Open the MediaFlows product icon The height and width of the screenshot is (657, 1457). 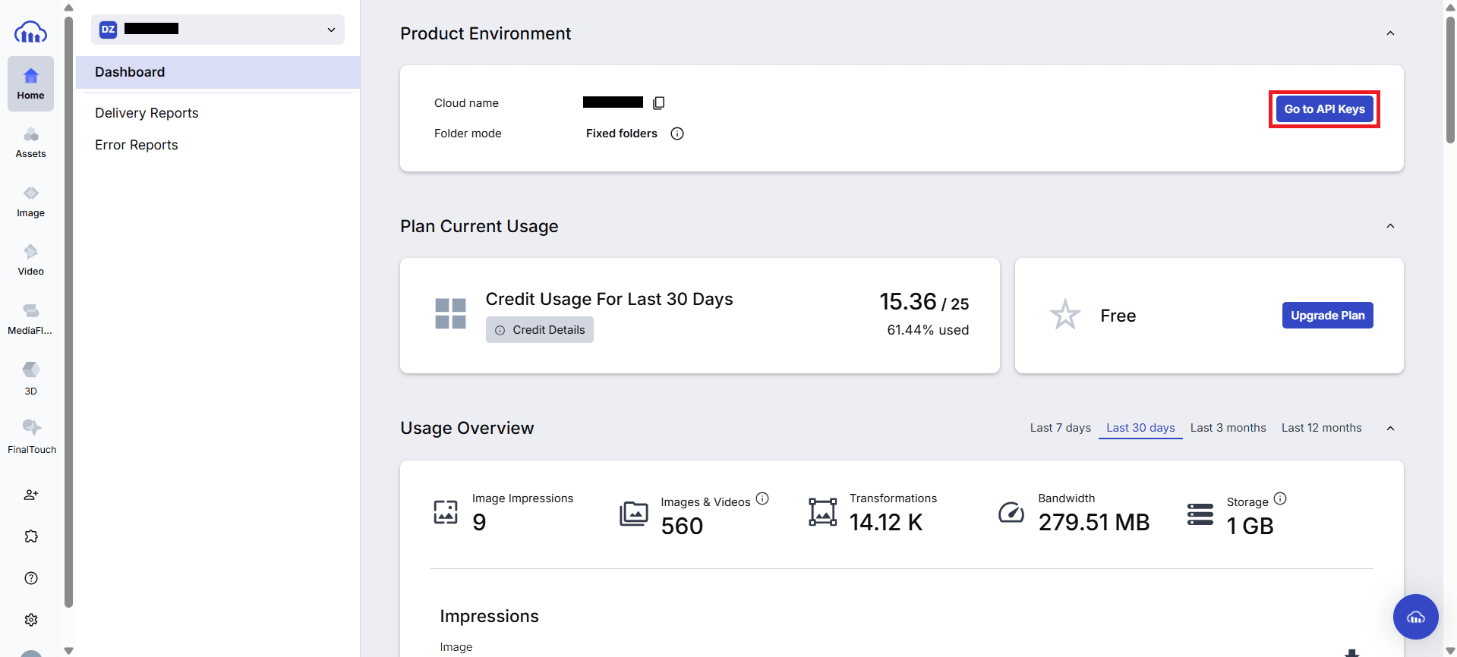pos(30,319)
